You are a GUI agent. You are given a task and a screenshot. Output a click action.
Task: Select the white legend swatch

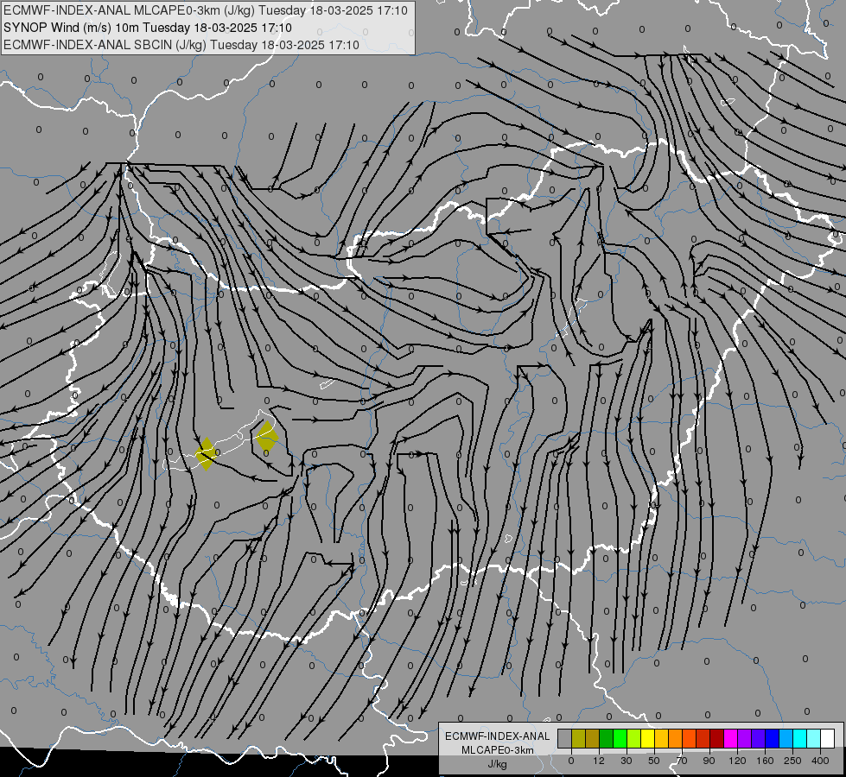coord(827,738)
